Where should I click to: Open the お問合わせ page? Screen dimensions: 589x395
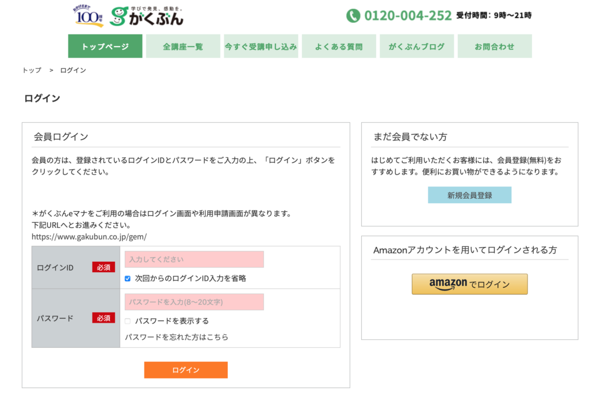pos(494,47)
